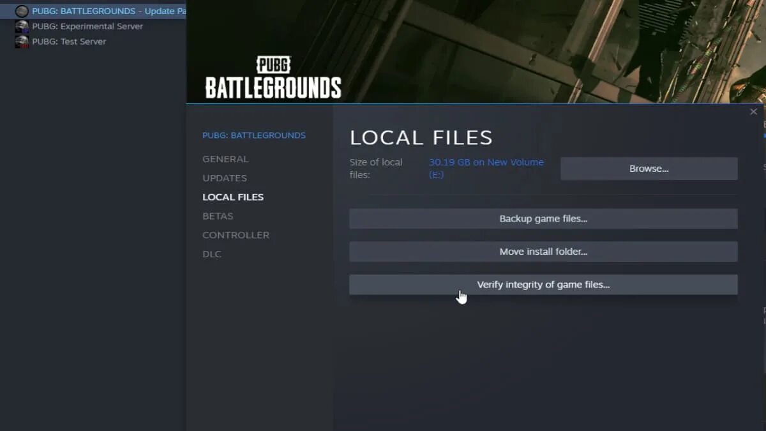
Task: Select PUBG: Test Server in library list
Action: coord(93,42)
